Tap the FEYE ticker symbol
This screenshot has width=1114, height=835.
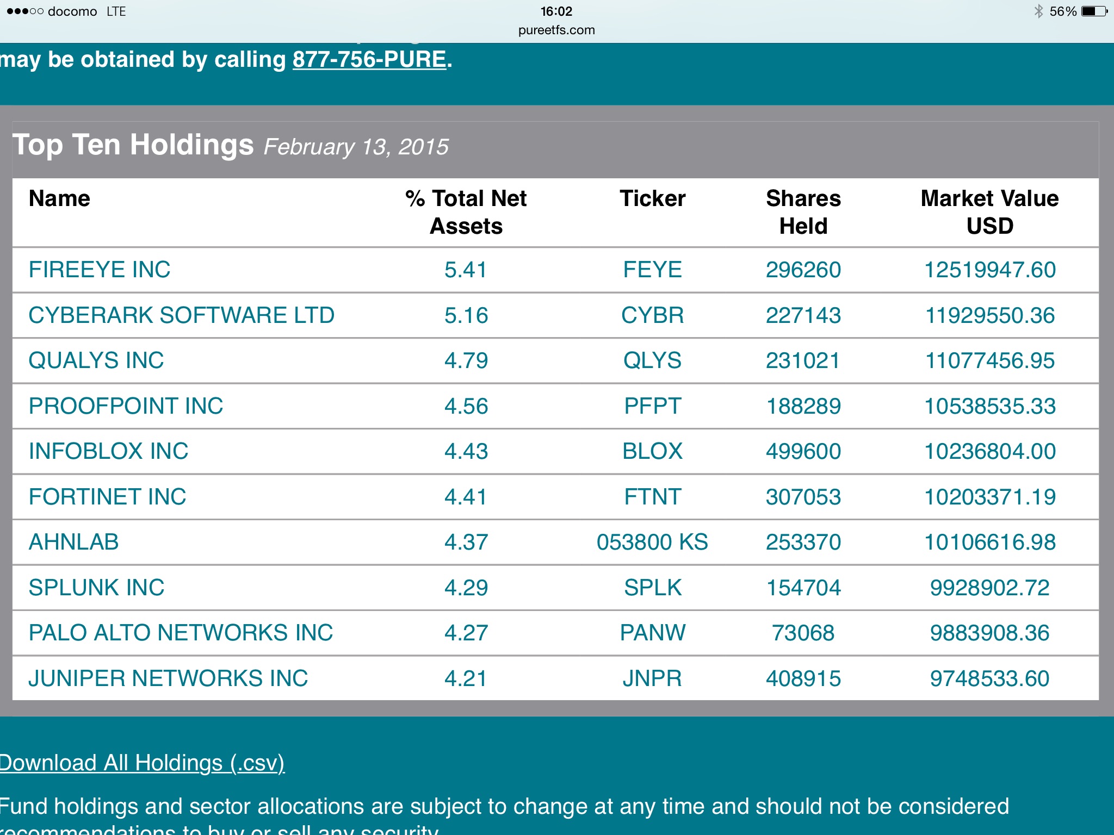point(652,270)
